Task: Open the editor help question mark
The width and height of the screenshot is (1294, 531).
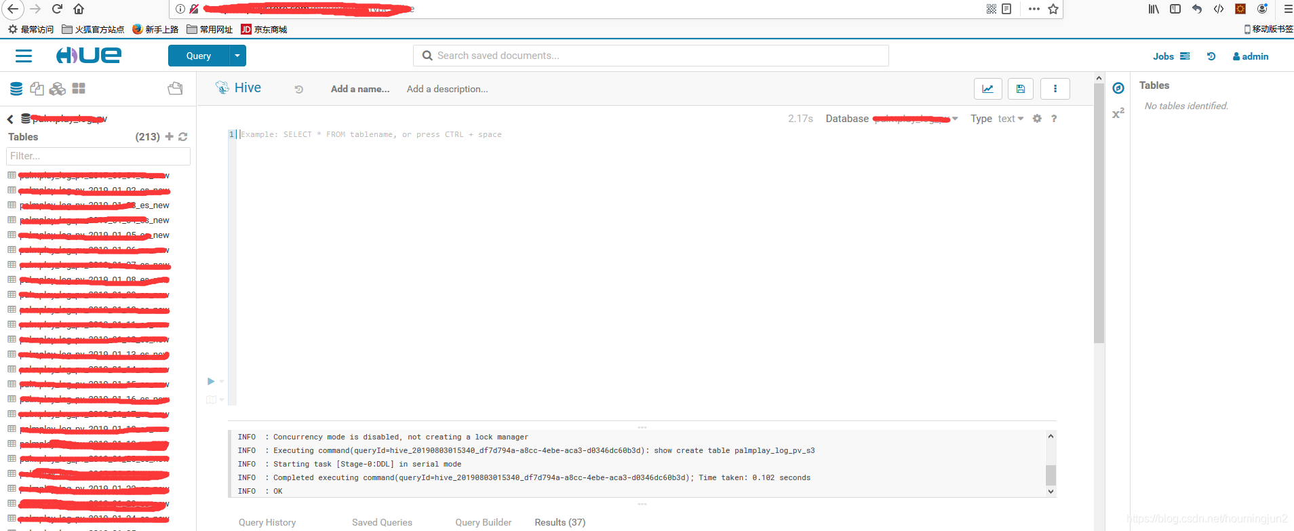Action: [1054, 119]
